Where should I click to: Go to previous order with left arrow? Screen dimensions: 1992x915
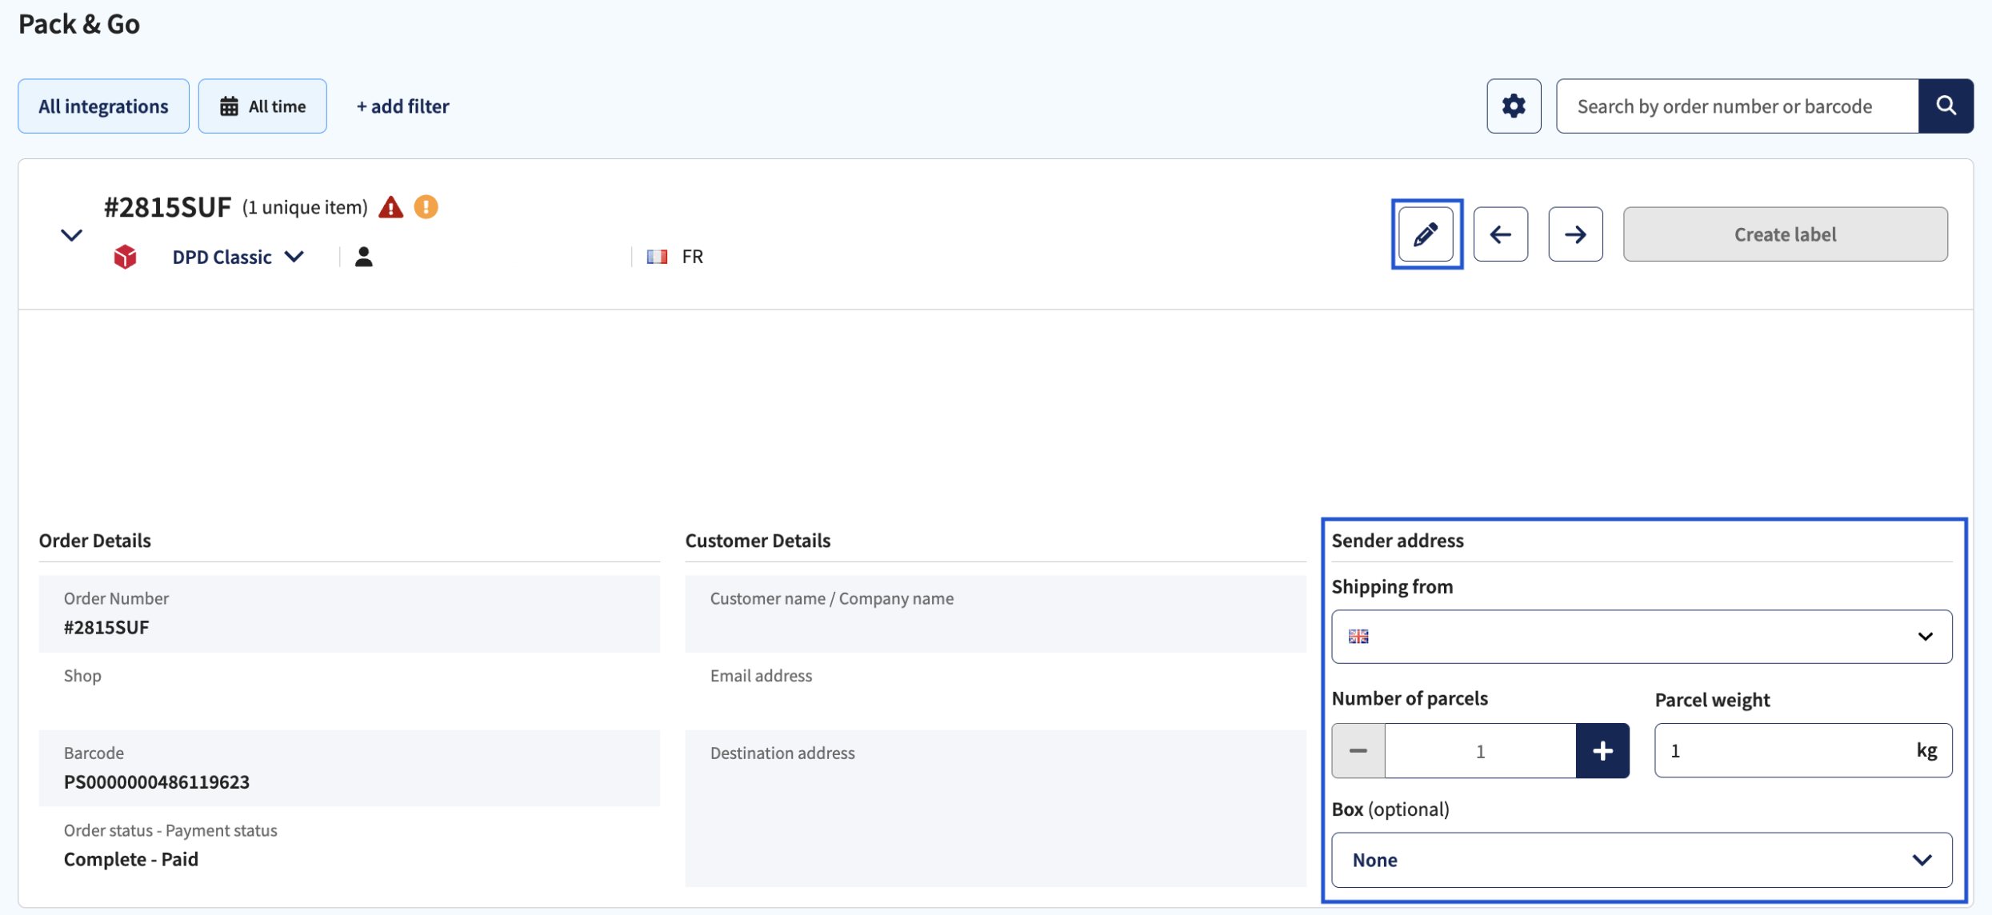click(1501, 234)
